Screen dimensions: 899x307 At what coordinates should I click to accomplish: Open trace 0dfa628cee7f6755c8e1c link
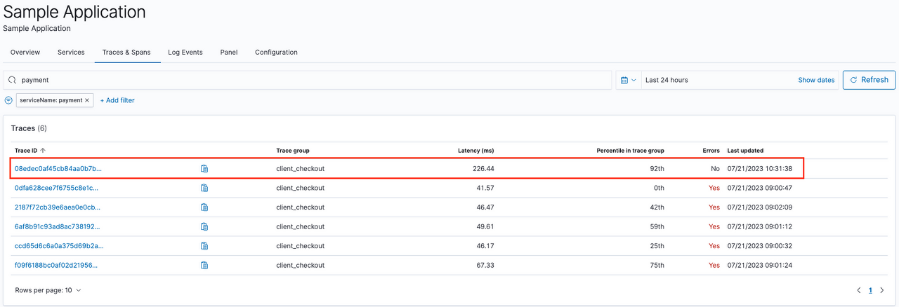[57, 188]
